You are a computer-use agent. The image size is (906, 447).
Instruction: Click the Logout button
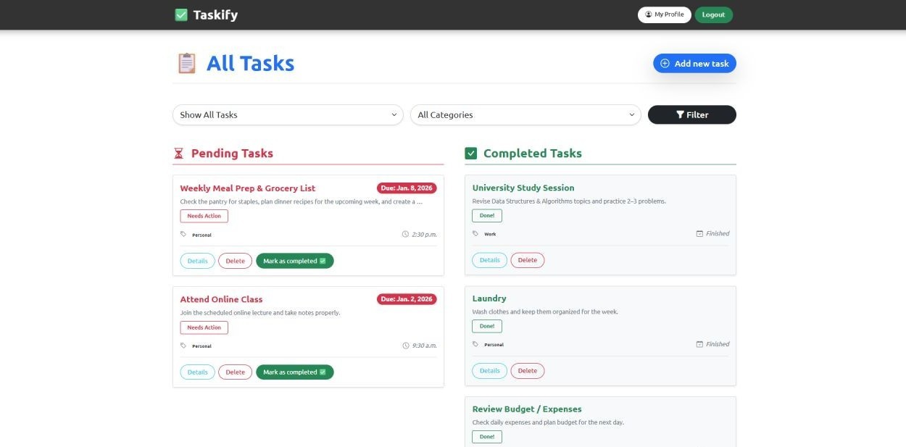click(713, 14)
